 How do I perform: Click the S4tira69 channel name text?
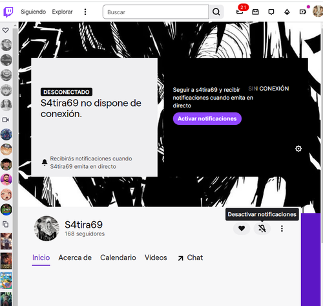[83, 224]
